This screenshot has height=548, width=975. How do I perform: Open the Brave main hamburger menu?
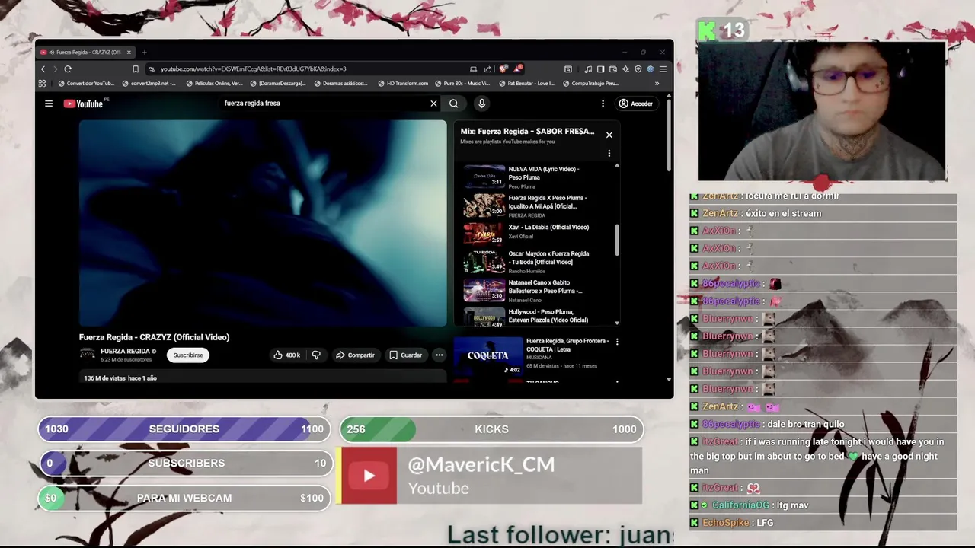(x=663, y=68)
